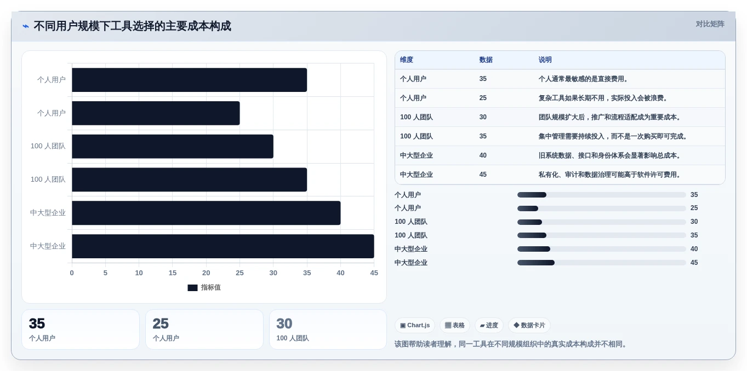Image resolution: width=747 pixels, height=371 pixels.
Task: Toggle the 指标值 legend swatch
Action: coord(192,288)
